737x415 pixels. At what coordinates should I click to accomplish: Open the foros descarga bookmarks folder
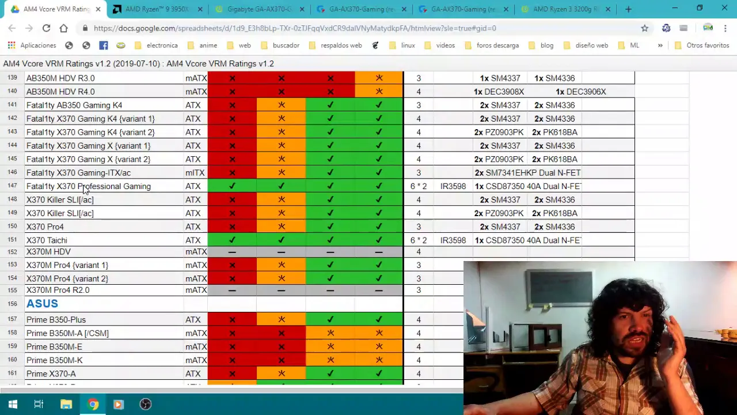coord(492,45)
